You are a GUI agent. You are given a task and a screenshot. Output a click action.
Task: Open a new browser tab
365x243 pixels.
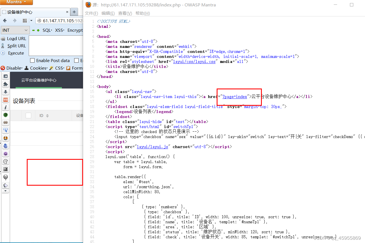click(74, 12)
